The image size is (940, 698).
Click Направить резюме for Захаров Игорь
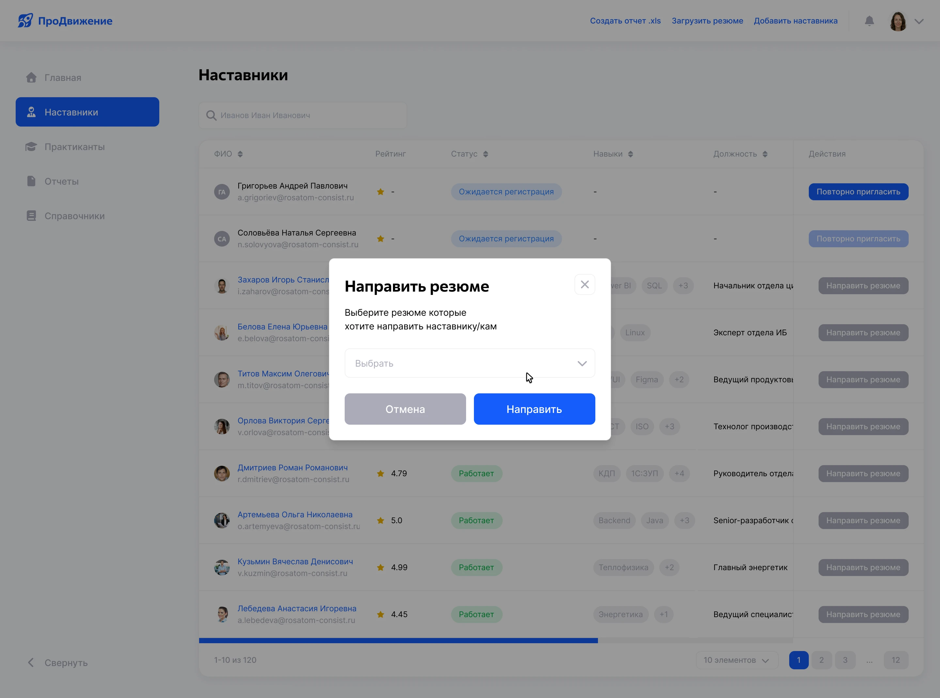(x=863, y=285)
